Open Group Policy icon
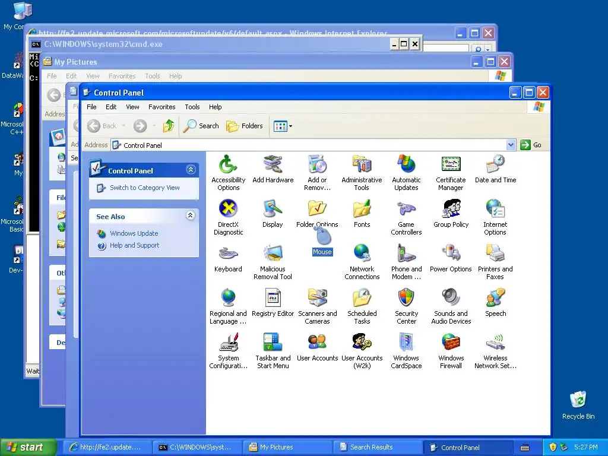Screen dimensions: 608x456 (x=451, y=214)
